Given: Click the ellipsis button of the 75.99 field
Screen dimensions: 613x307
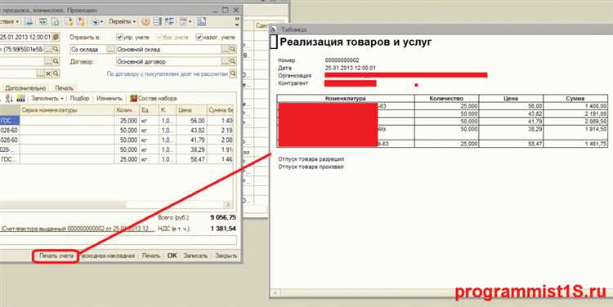Looking at the screenshot, I should pos(48,49).
